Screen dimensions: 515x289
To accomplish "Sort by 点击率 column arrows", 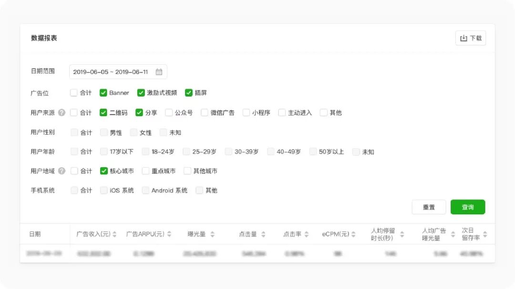I will [307, 234].
